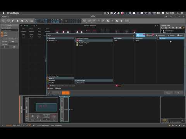
Task: Click the Bitwig tag below DC Offset
Action: coord(58,88)
